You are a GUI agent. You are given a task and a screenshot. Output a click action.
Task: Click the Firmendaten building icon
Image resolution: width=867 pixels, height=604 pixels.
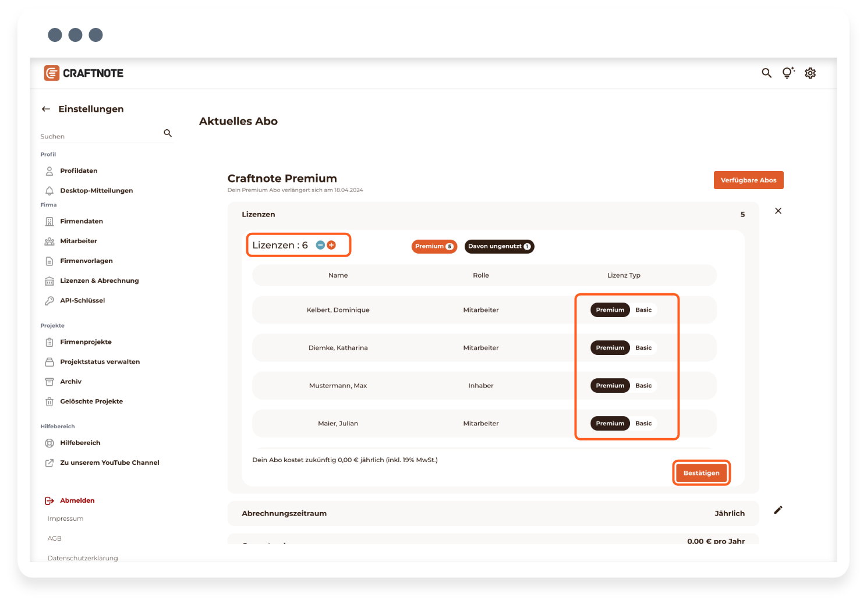(x=49, y=221)
